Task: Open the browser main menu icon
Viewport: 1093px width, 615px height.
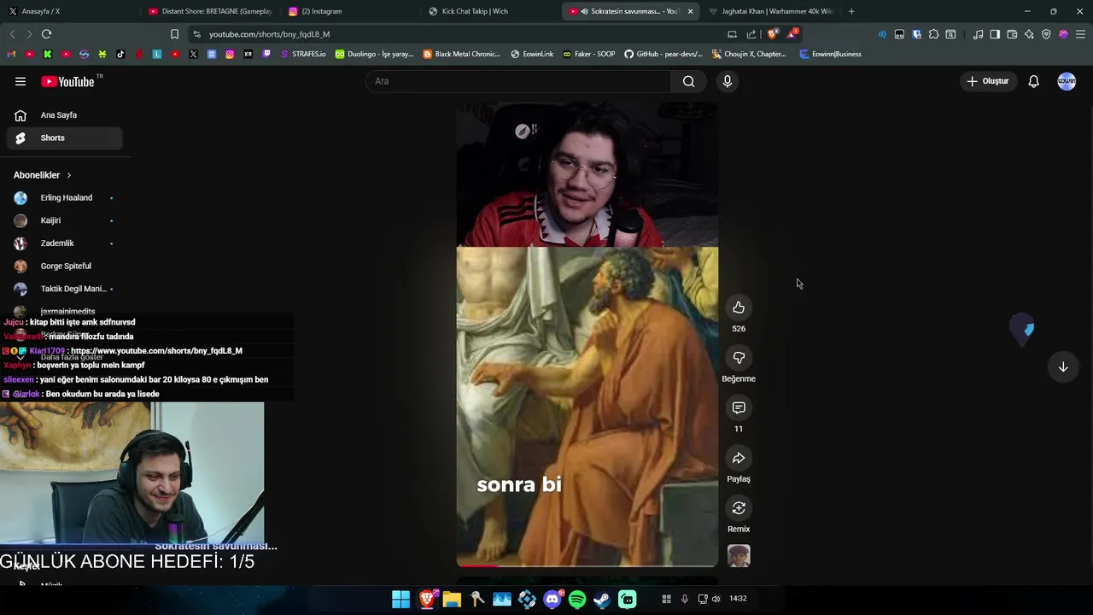Action: tap(1080, 34)
